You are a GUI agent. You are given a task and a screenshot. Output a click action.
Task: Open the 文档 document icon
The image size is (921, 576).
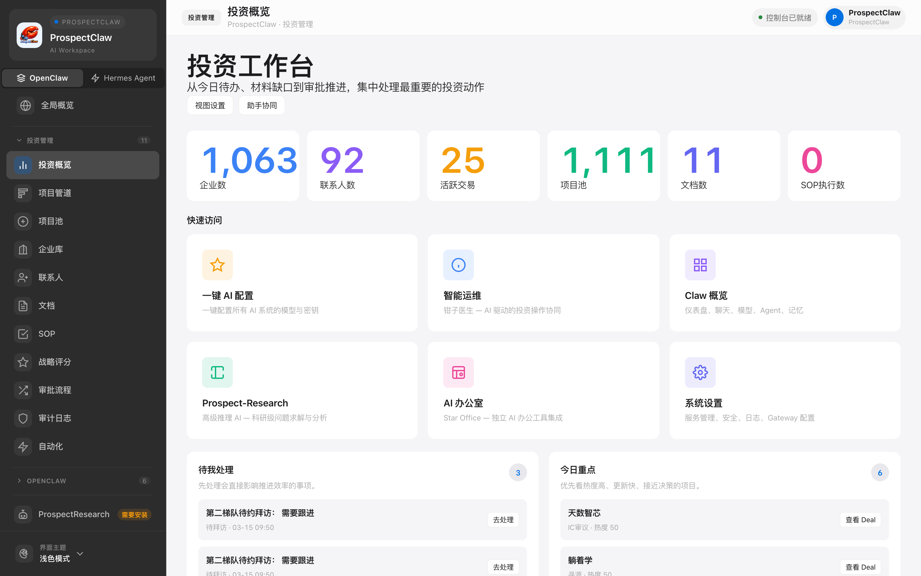tap(23, 306)
